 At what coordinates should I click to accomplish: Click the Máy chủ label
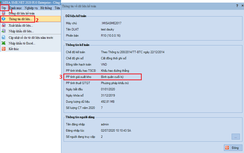pos(71,23)
